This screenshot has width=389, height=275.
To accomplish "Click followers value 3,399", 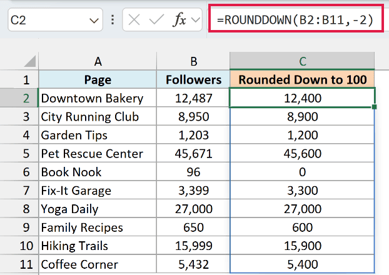I will [x=193, y=190].
